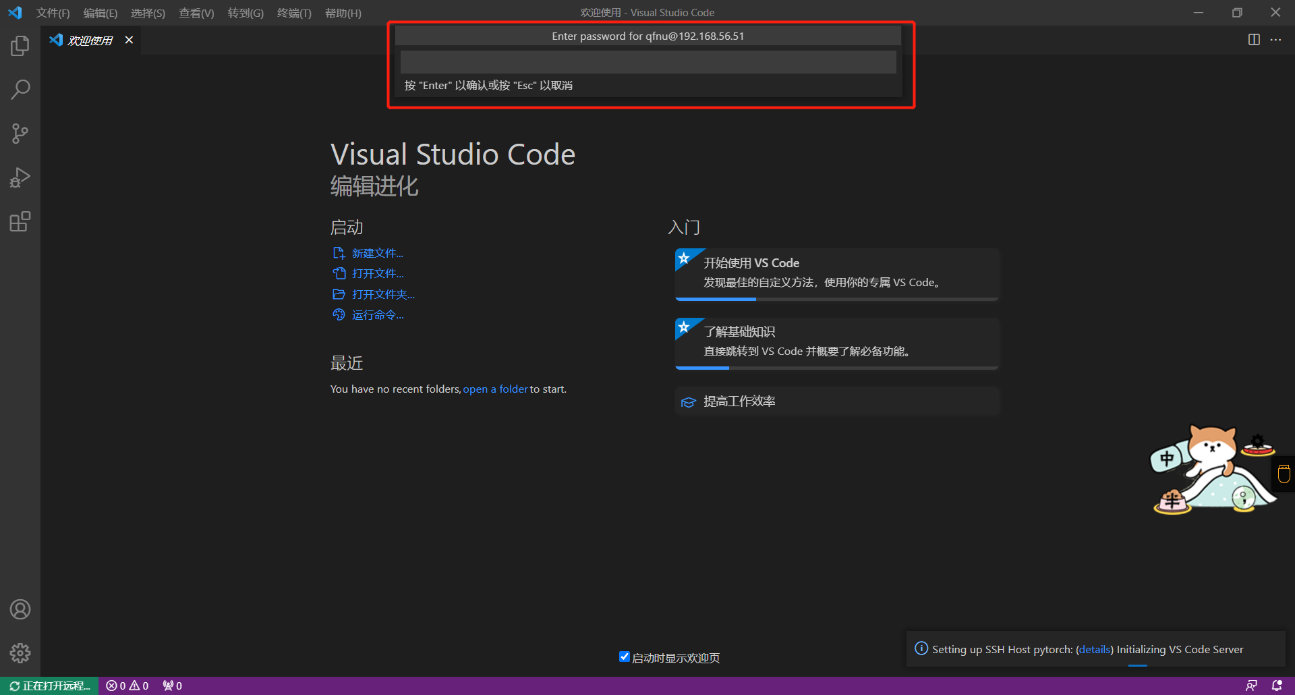
Task: Click progress bar under 开始使用 VS Code
Action: click(836, 299)
